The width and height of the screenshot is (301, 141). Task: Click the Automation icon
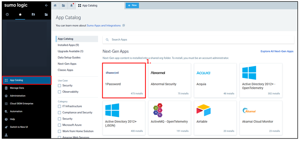tap(6, 111)
